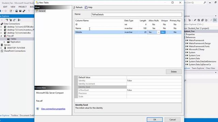Toggle Preview Selected Items in Solution Explorer
The height and width of the screenshot is (122, 218).
click(x=215, y=20)
